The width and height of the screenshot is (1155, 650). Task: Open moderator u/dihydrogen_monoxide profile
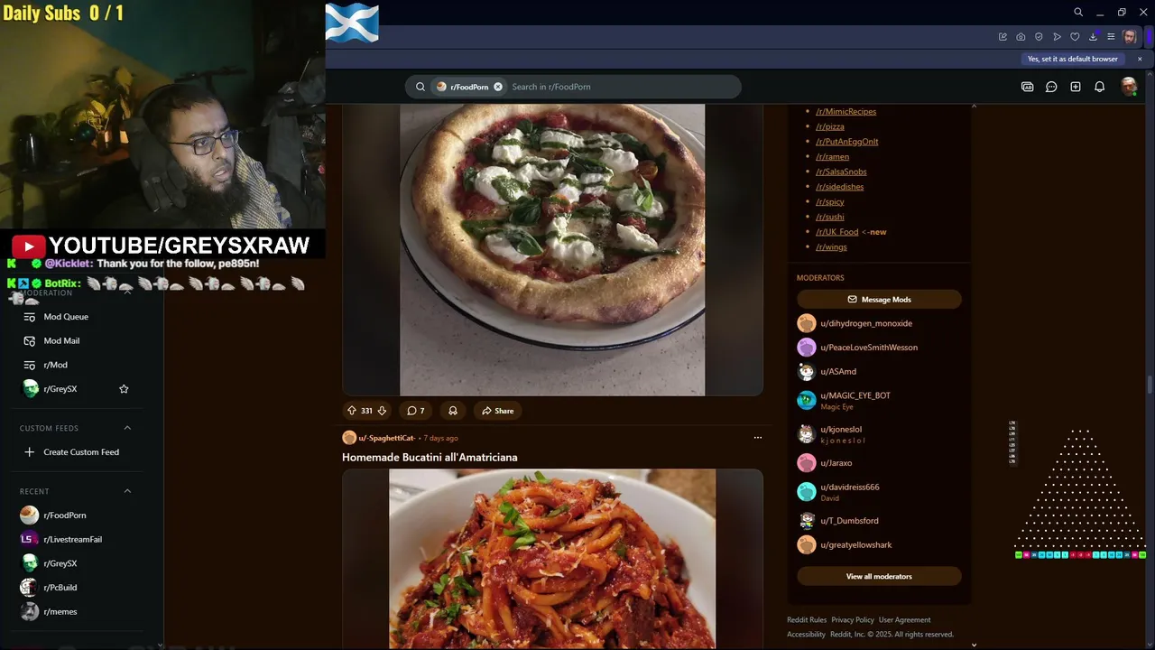tap(866, 323)
